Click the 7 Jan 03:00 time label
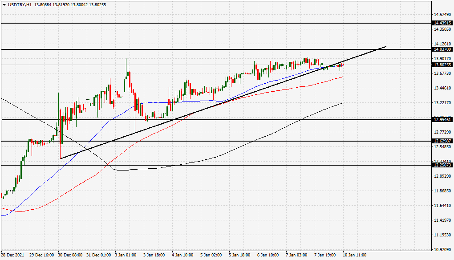454x260 pixels. click(x=297, y=255)
